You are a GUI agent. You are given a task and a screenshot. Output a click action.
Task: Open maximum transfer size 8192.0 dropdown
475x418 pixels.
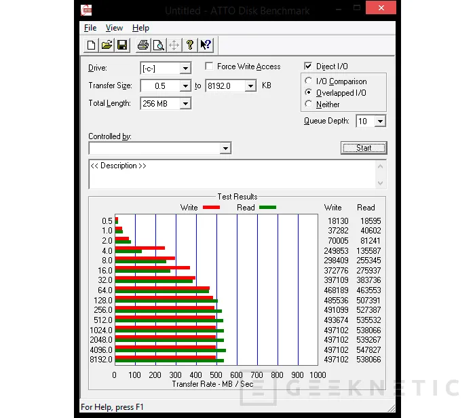[250, 86]
